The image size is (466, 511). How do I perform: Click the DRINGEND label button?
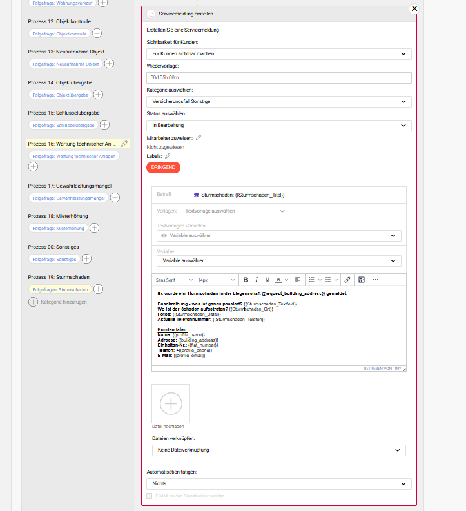[164, 167]
